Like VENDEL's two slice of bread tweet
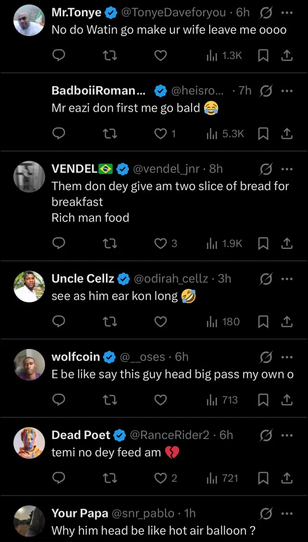Image resolution: width=308 pixels, height=542 pixels. tap(160, 244)
